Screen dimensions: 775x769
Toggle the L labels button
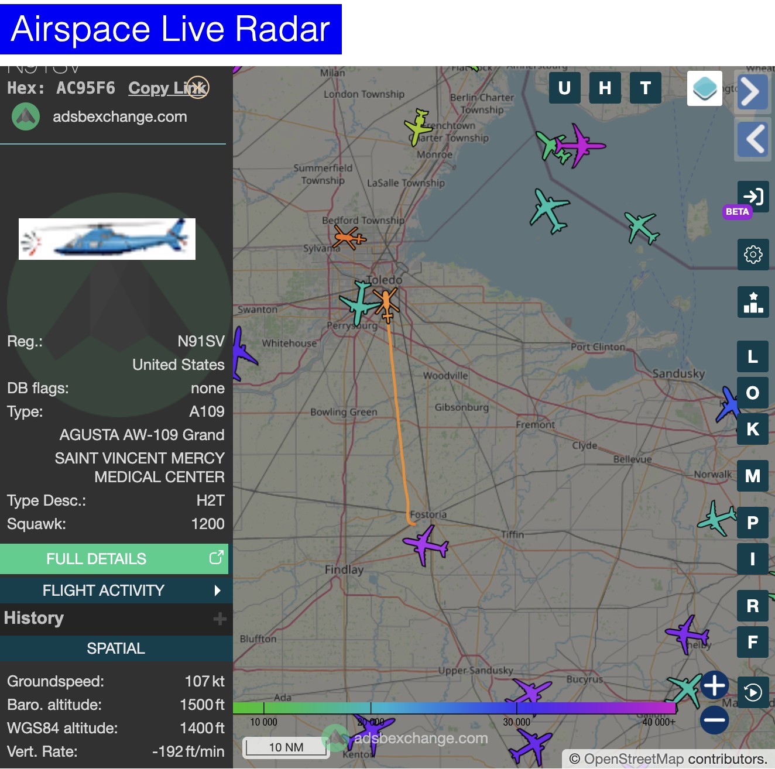(x=752, y=356)
